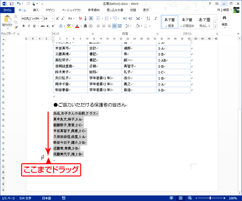Apply distributed alignment
This screenshot has width=242, height=201.
click(x=120, y=26)
